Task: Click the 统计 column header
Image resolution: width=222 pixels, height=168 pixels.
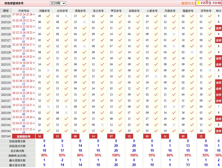Action: point(218,11)
